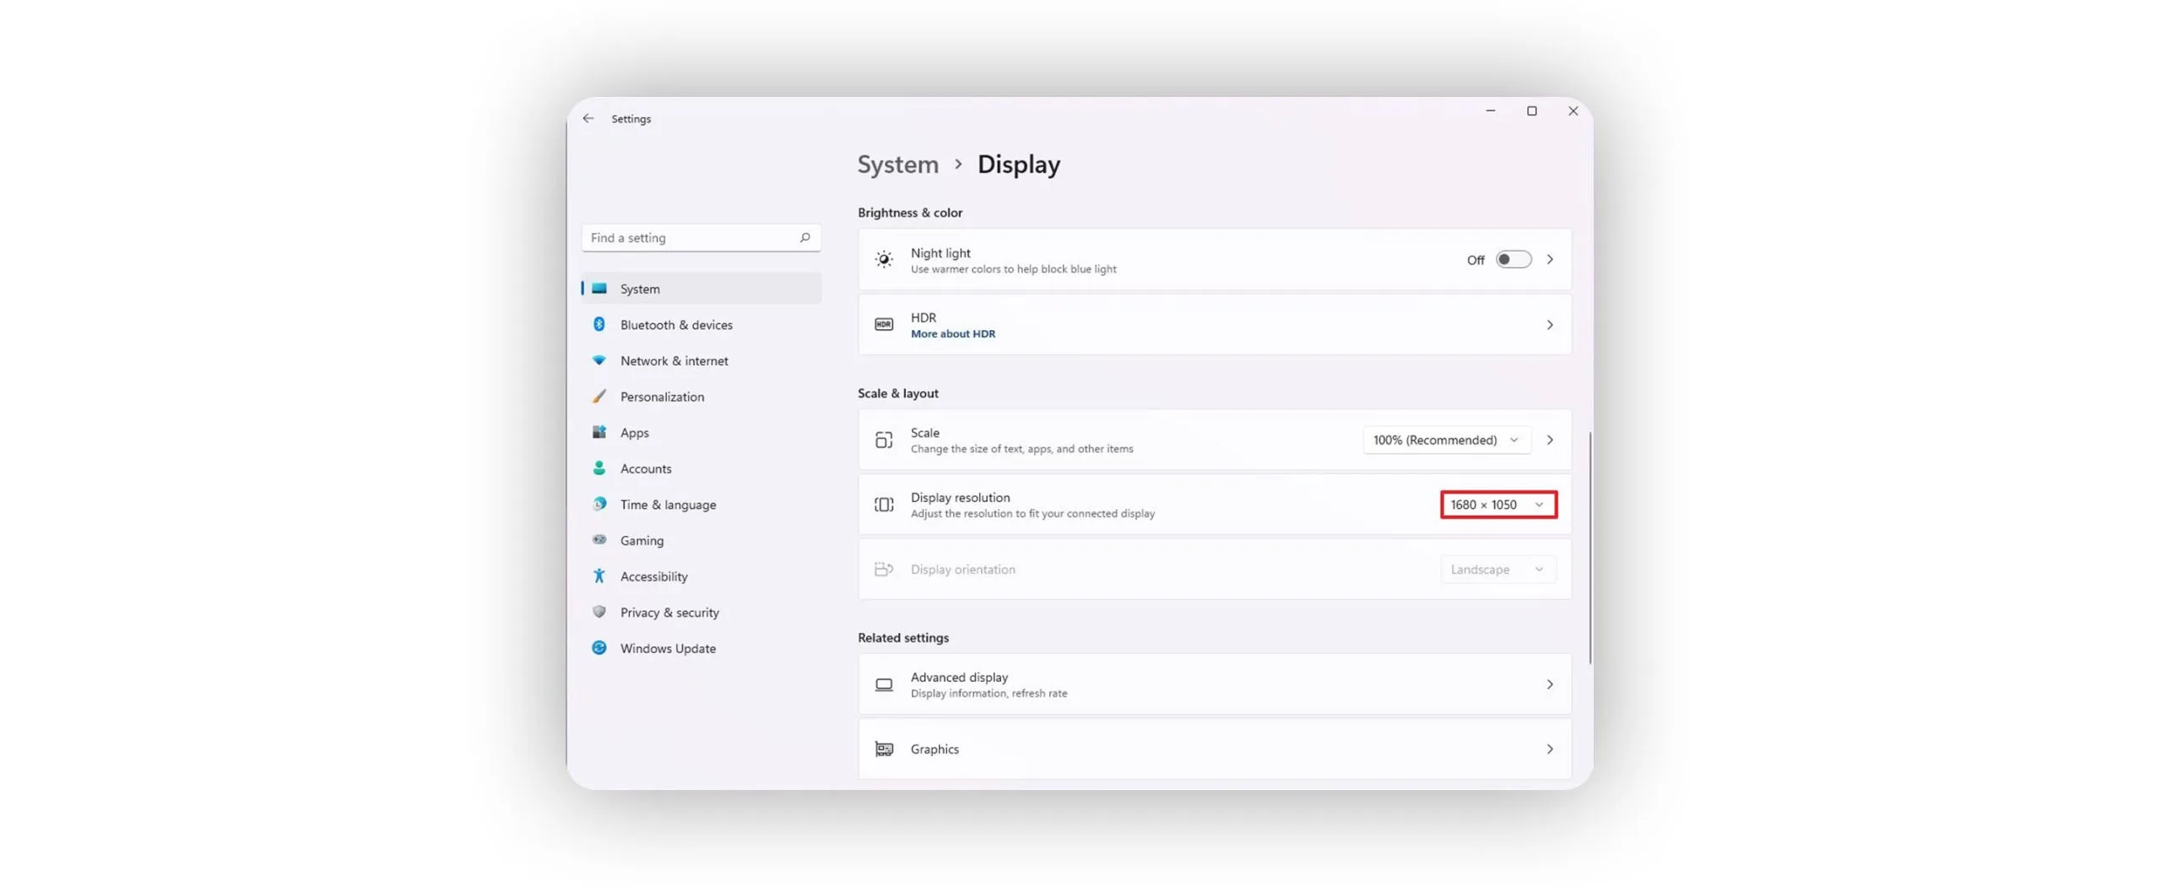Click the search magnifier icon

click(804, 238)
